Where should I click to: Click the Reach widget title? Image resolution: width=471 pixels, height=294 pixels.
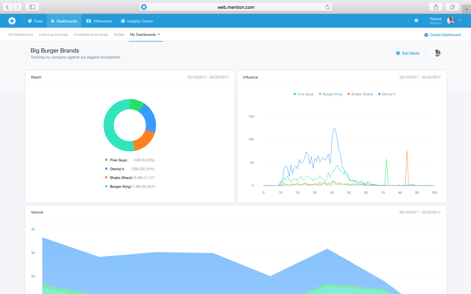tap(36, 77)
